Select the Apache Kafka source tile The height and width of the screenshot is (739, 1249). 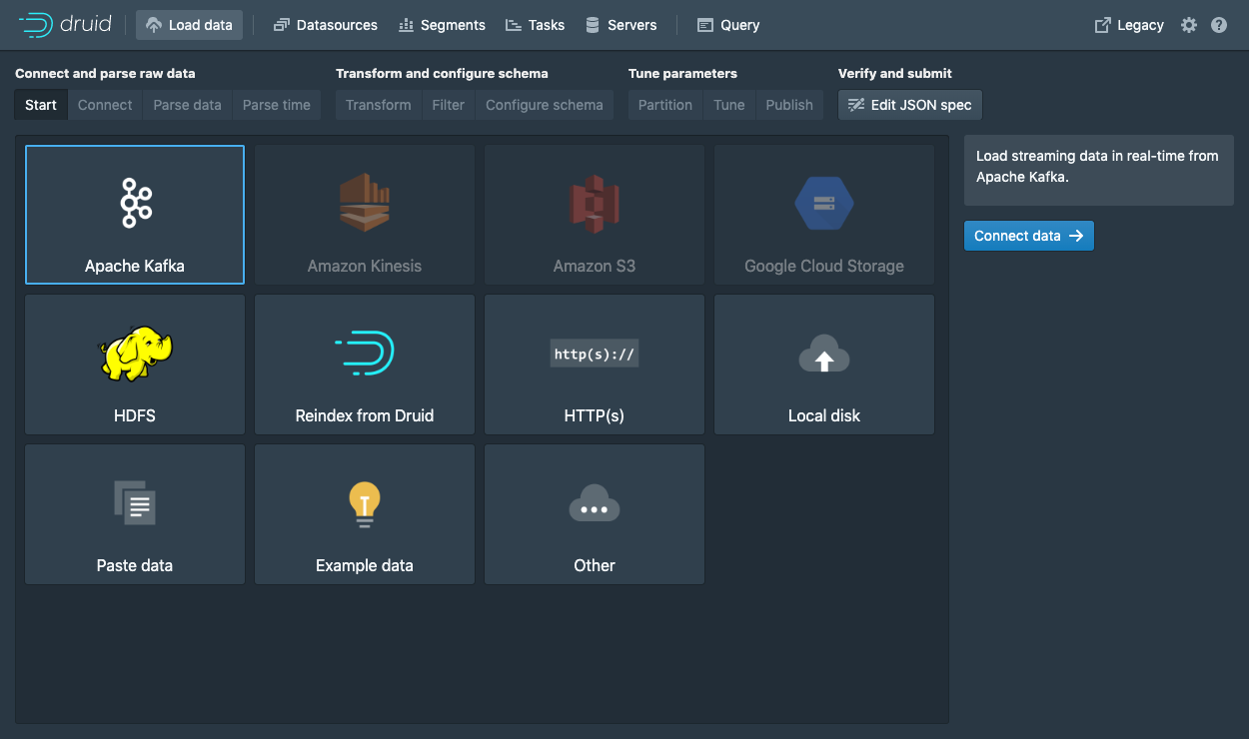coord(135,215)
